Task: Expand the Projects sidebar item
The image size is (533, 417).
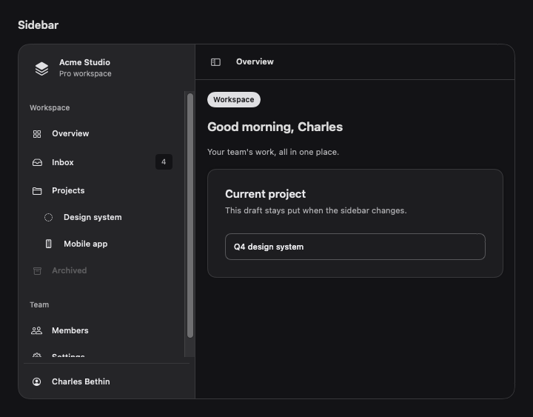Action: 101,190
